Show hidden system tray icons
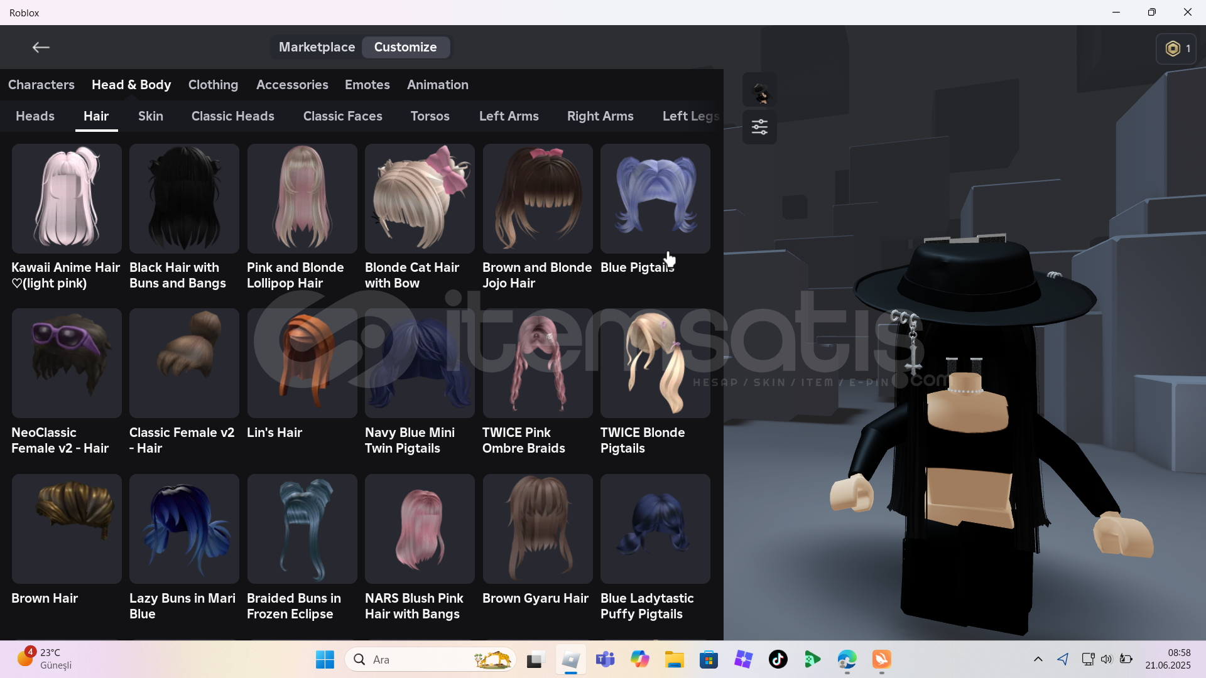This screenshot has height=678, width=1206. 1038,659
